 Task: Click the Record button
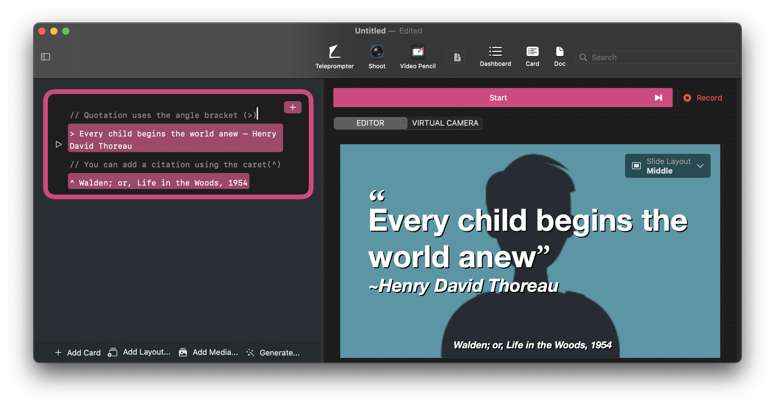point(703,98)
